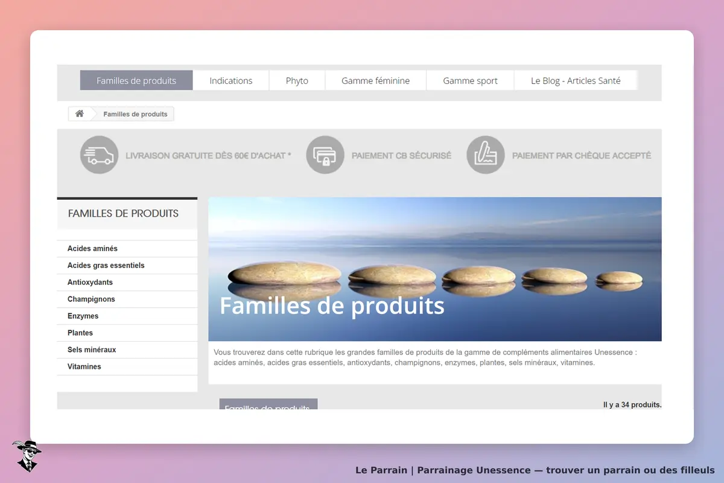This screenshot has width=724, height=483.
Task: Click the Familles de produits breadcrumb
Action: click(135, 114)
